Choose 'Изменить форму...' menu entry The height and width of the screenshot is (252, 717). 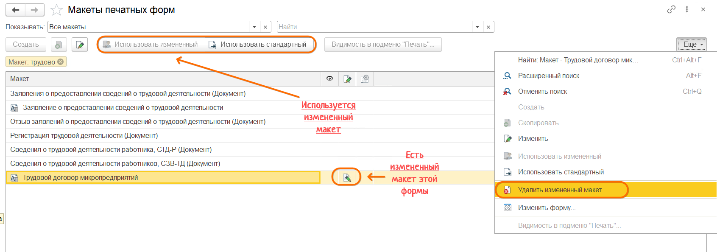click(x=605, y=208)
